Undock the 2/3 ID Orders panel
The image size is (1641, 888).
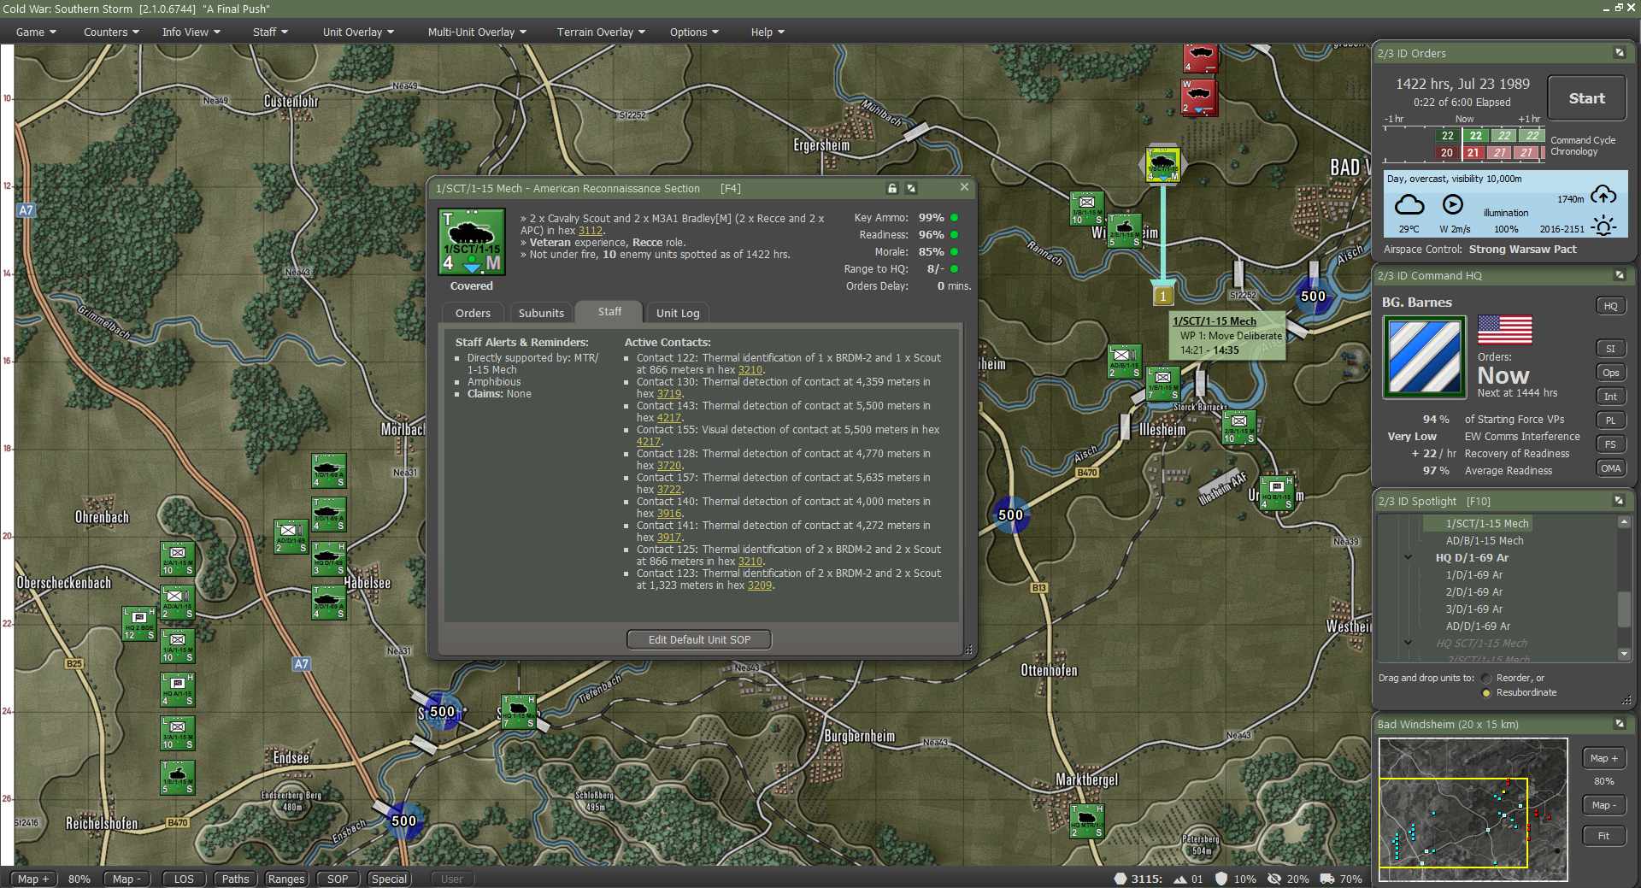coord(1619,53)
